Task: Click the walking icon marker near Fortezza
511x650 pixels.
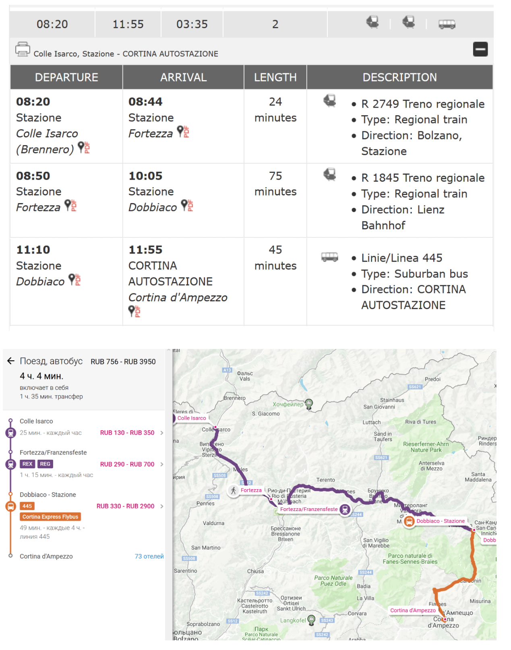Action: point(234,490)
